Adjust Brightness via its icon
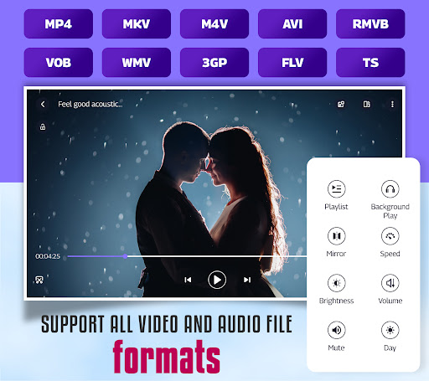Viewport: 429px width, 381px height. [x=336, y=283]
